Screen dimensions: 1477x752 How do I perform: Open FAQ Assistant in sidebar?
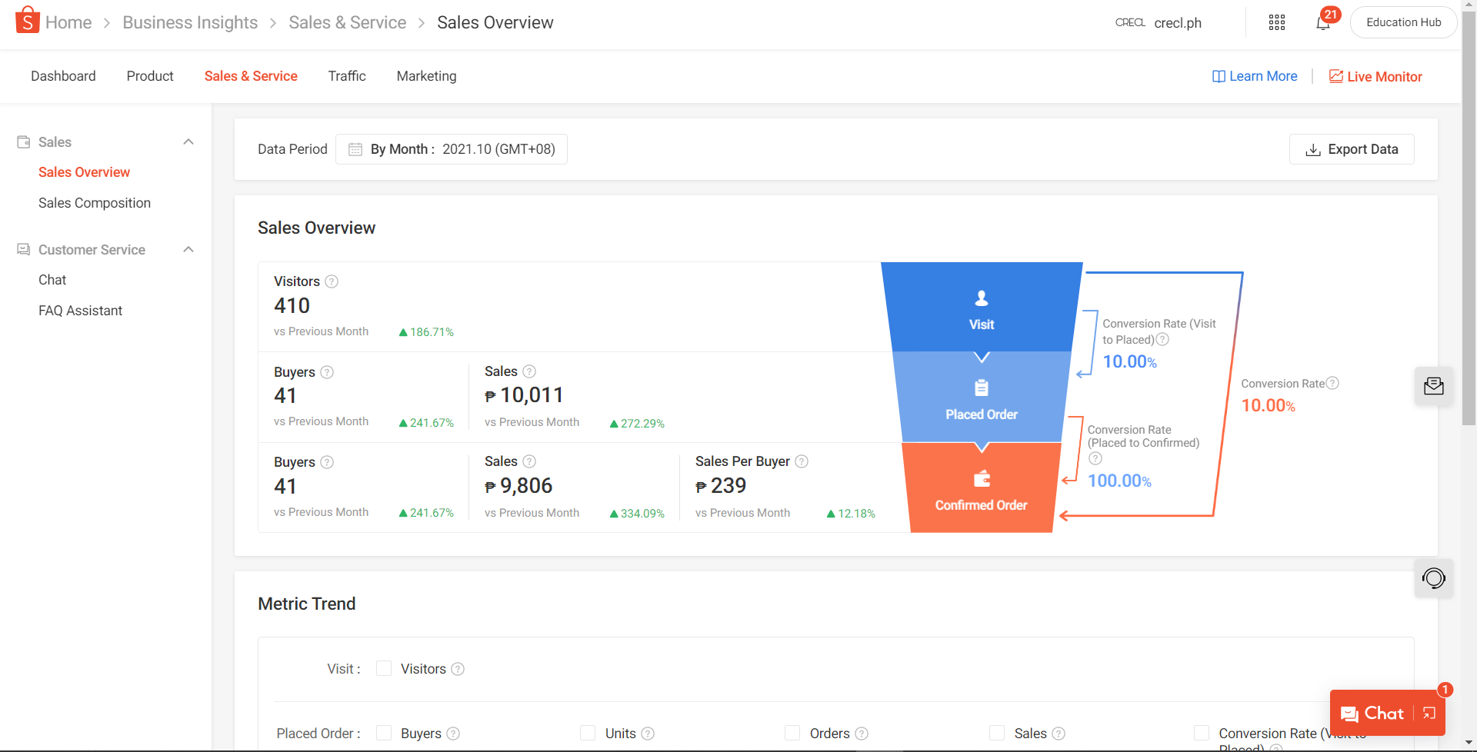[81, 311]
